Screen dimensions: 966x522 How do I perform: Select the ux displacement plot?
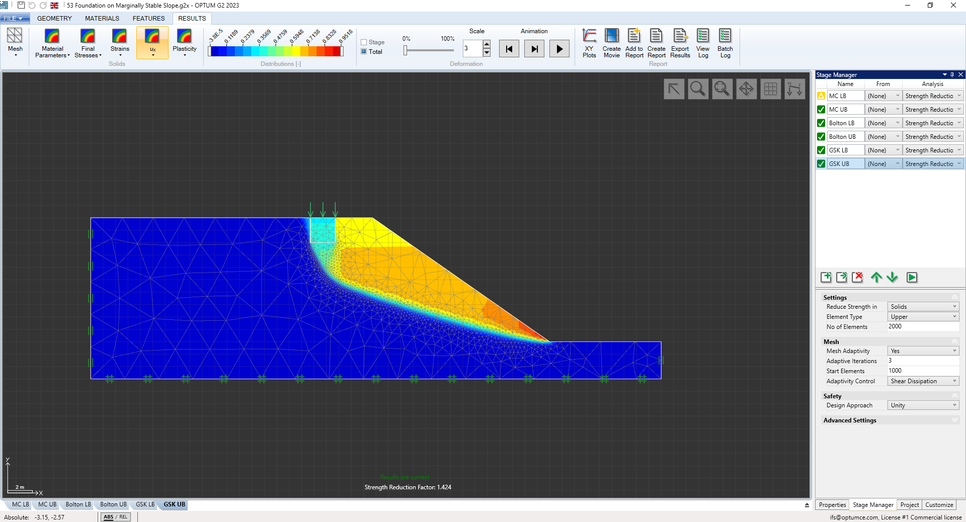[x=152, y=42]
